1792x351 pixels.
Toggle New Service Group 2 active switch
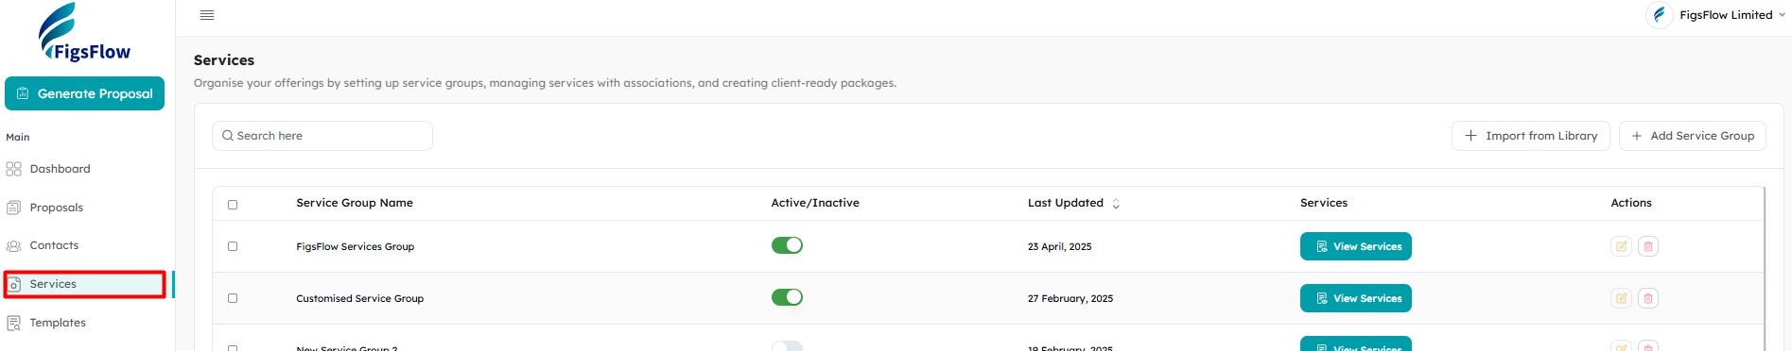click(x=787, y=346)
